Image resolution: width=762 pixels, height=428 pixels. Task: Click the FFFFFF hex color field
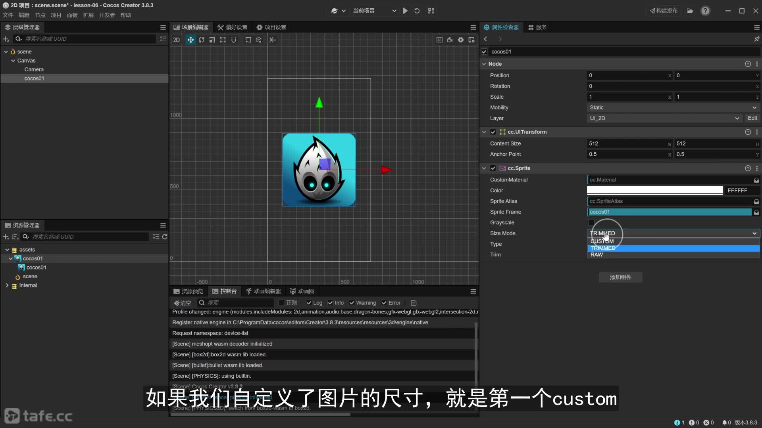pyautogui.click(x=742, y=191)
